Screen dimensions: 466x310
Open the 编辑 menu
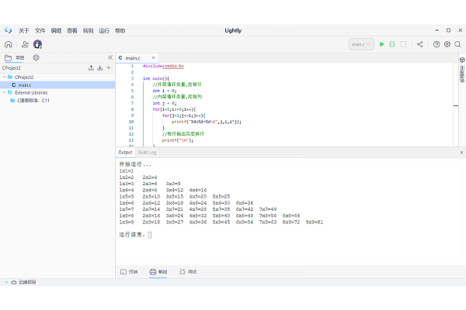coord(56,30)
